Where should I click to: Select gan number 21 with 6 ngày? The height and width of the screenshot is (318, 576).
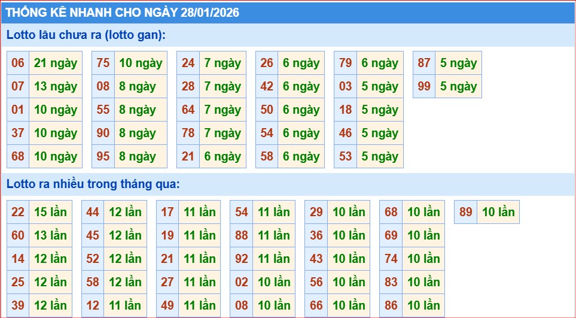[x=188, y=157]
